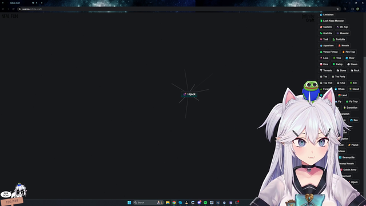The image size is (366, 206).
Task: Pick the Mt. Fuji element
Action: (342, 27)
